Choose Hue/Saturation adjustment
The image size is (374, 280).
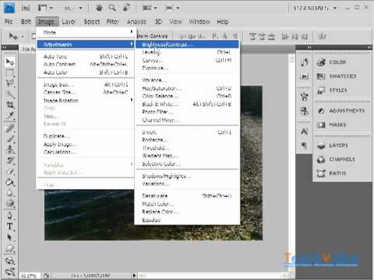click(187, 88)
